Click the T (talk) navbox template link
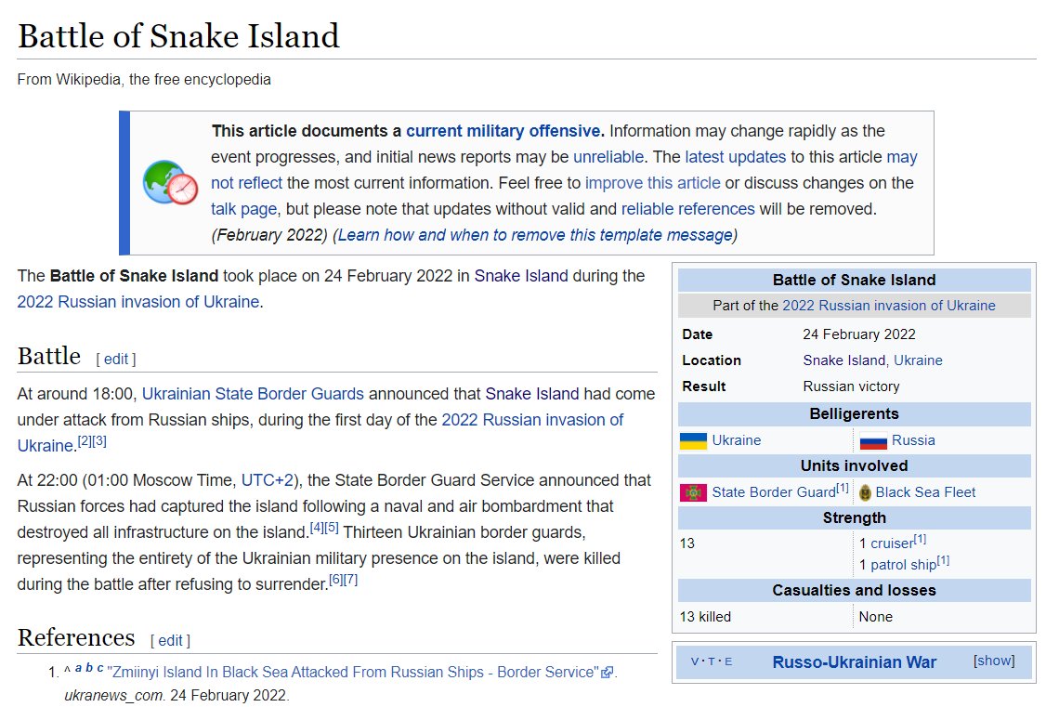 tap(712, 661)
